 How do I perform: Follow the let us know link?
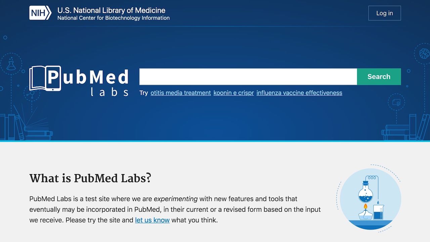pyautogui.click(x=152, y=220)
